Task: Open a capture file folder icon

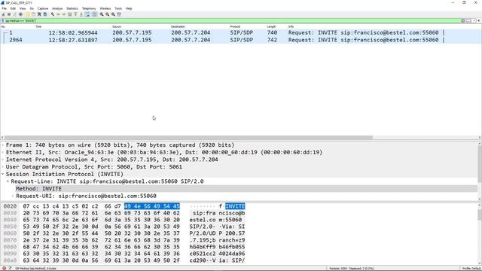Action: point(28,14)
